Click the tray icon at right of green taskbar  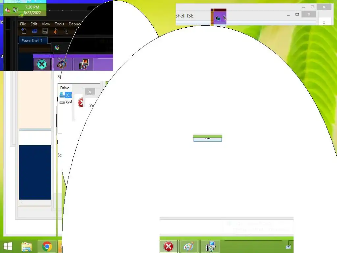click(x=288, y=246)
